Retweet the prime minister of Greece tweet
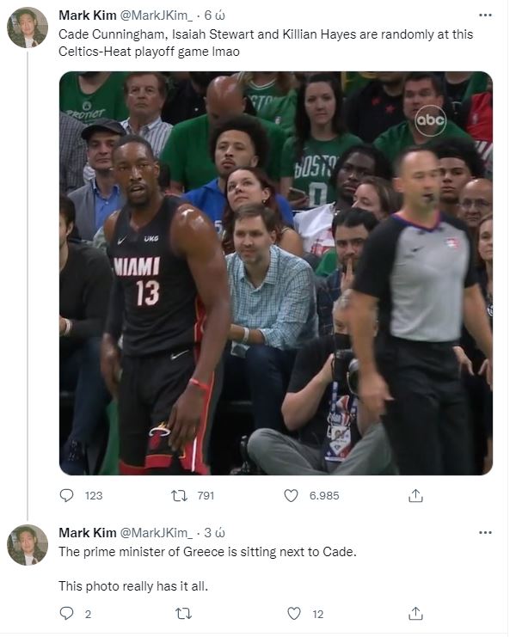Viewport: 522px width, 637px height. coord(182,613)
